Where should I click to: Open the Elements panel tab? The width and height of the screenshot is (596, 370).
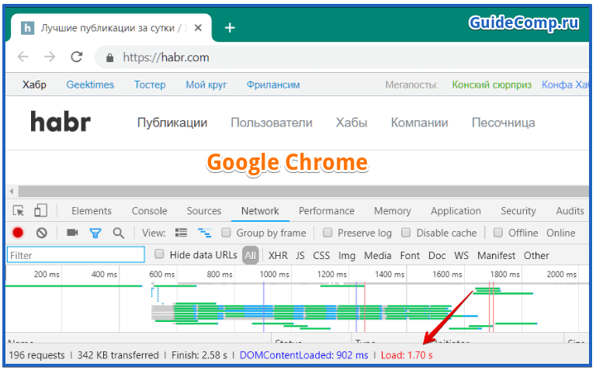click(x=92, y=211)
